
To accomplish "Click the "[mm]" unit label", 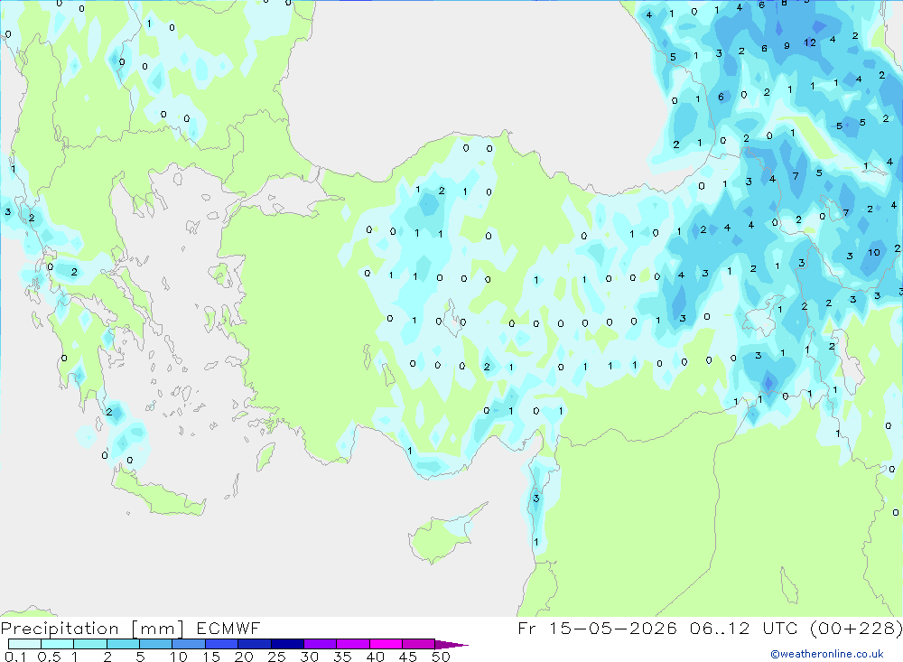I will 158,629.
